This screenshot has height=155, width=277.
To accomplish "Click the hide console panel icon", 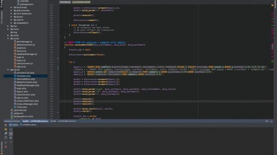I will click(x=271, y=121).
